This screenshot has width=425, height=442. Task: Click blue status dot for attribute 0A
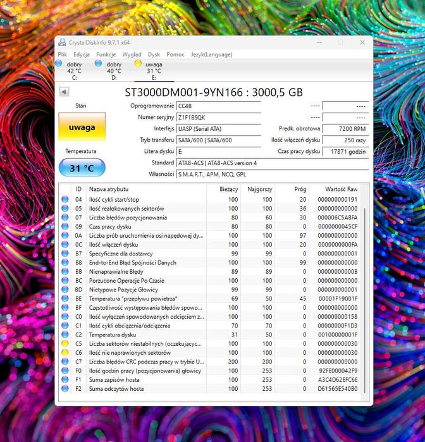65,235
